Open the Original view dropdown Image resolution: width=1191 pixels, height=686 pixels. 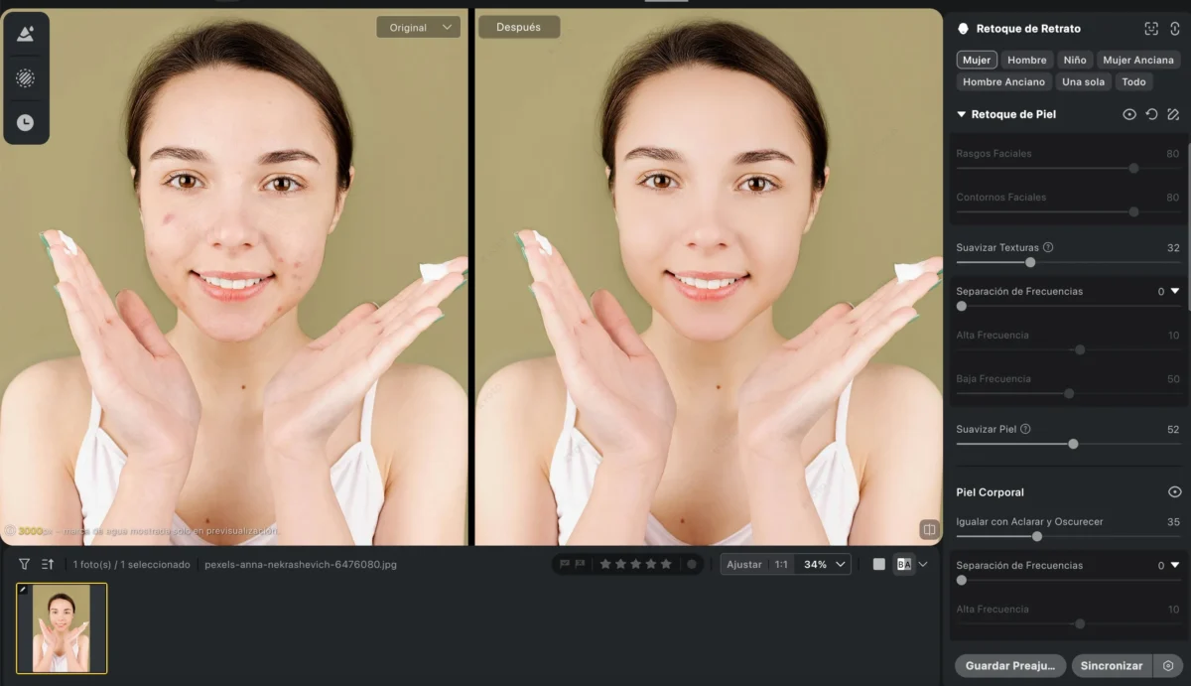tap(418, 28)
